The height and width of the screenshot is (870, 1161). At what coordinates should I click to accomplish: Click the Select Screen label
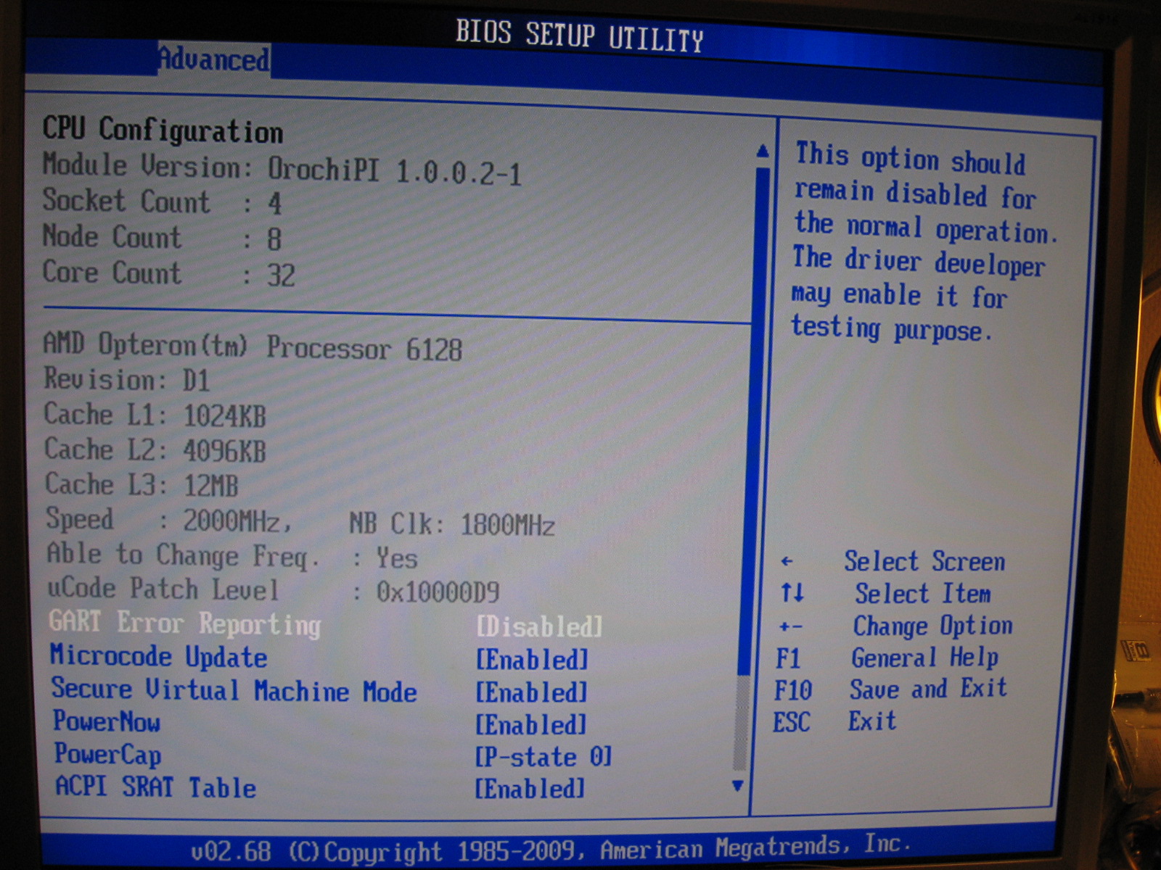tap(924, 561)
